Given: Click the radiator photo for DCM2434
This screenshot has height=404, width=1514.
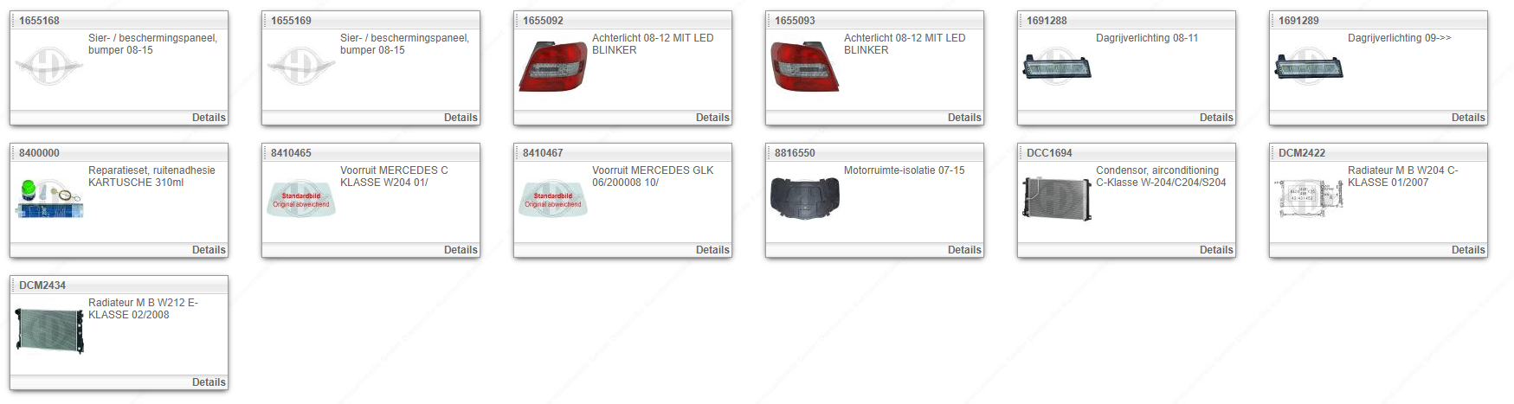Looking at the screenshot, I should coord(49,330).
